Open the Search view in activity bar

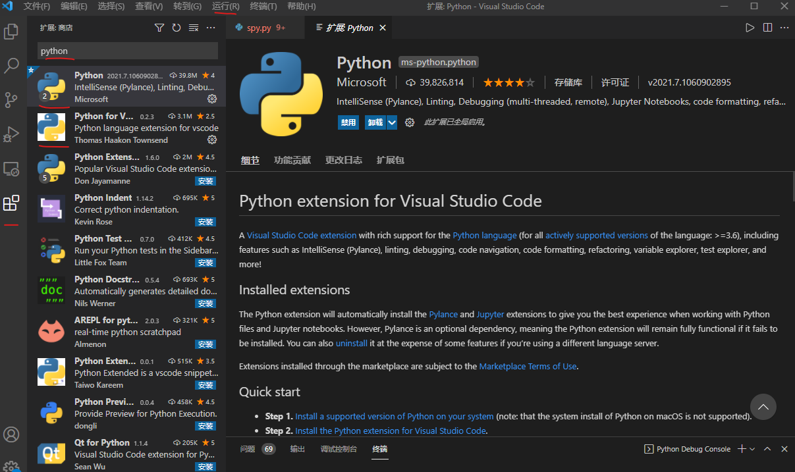(x=11, y=65)
